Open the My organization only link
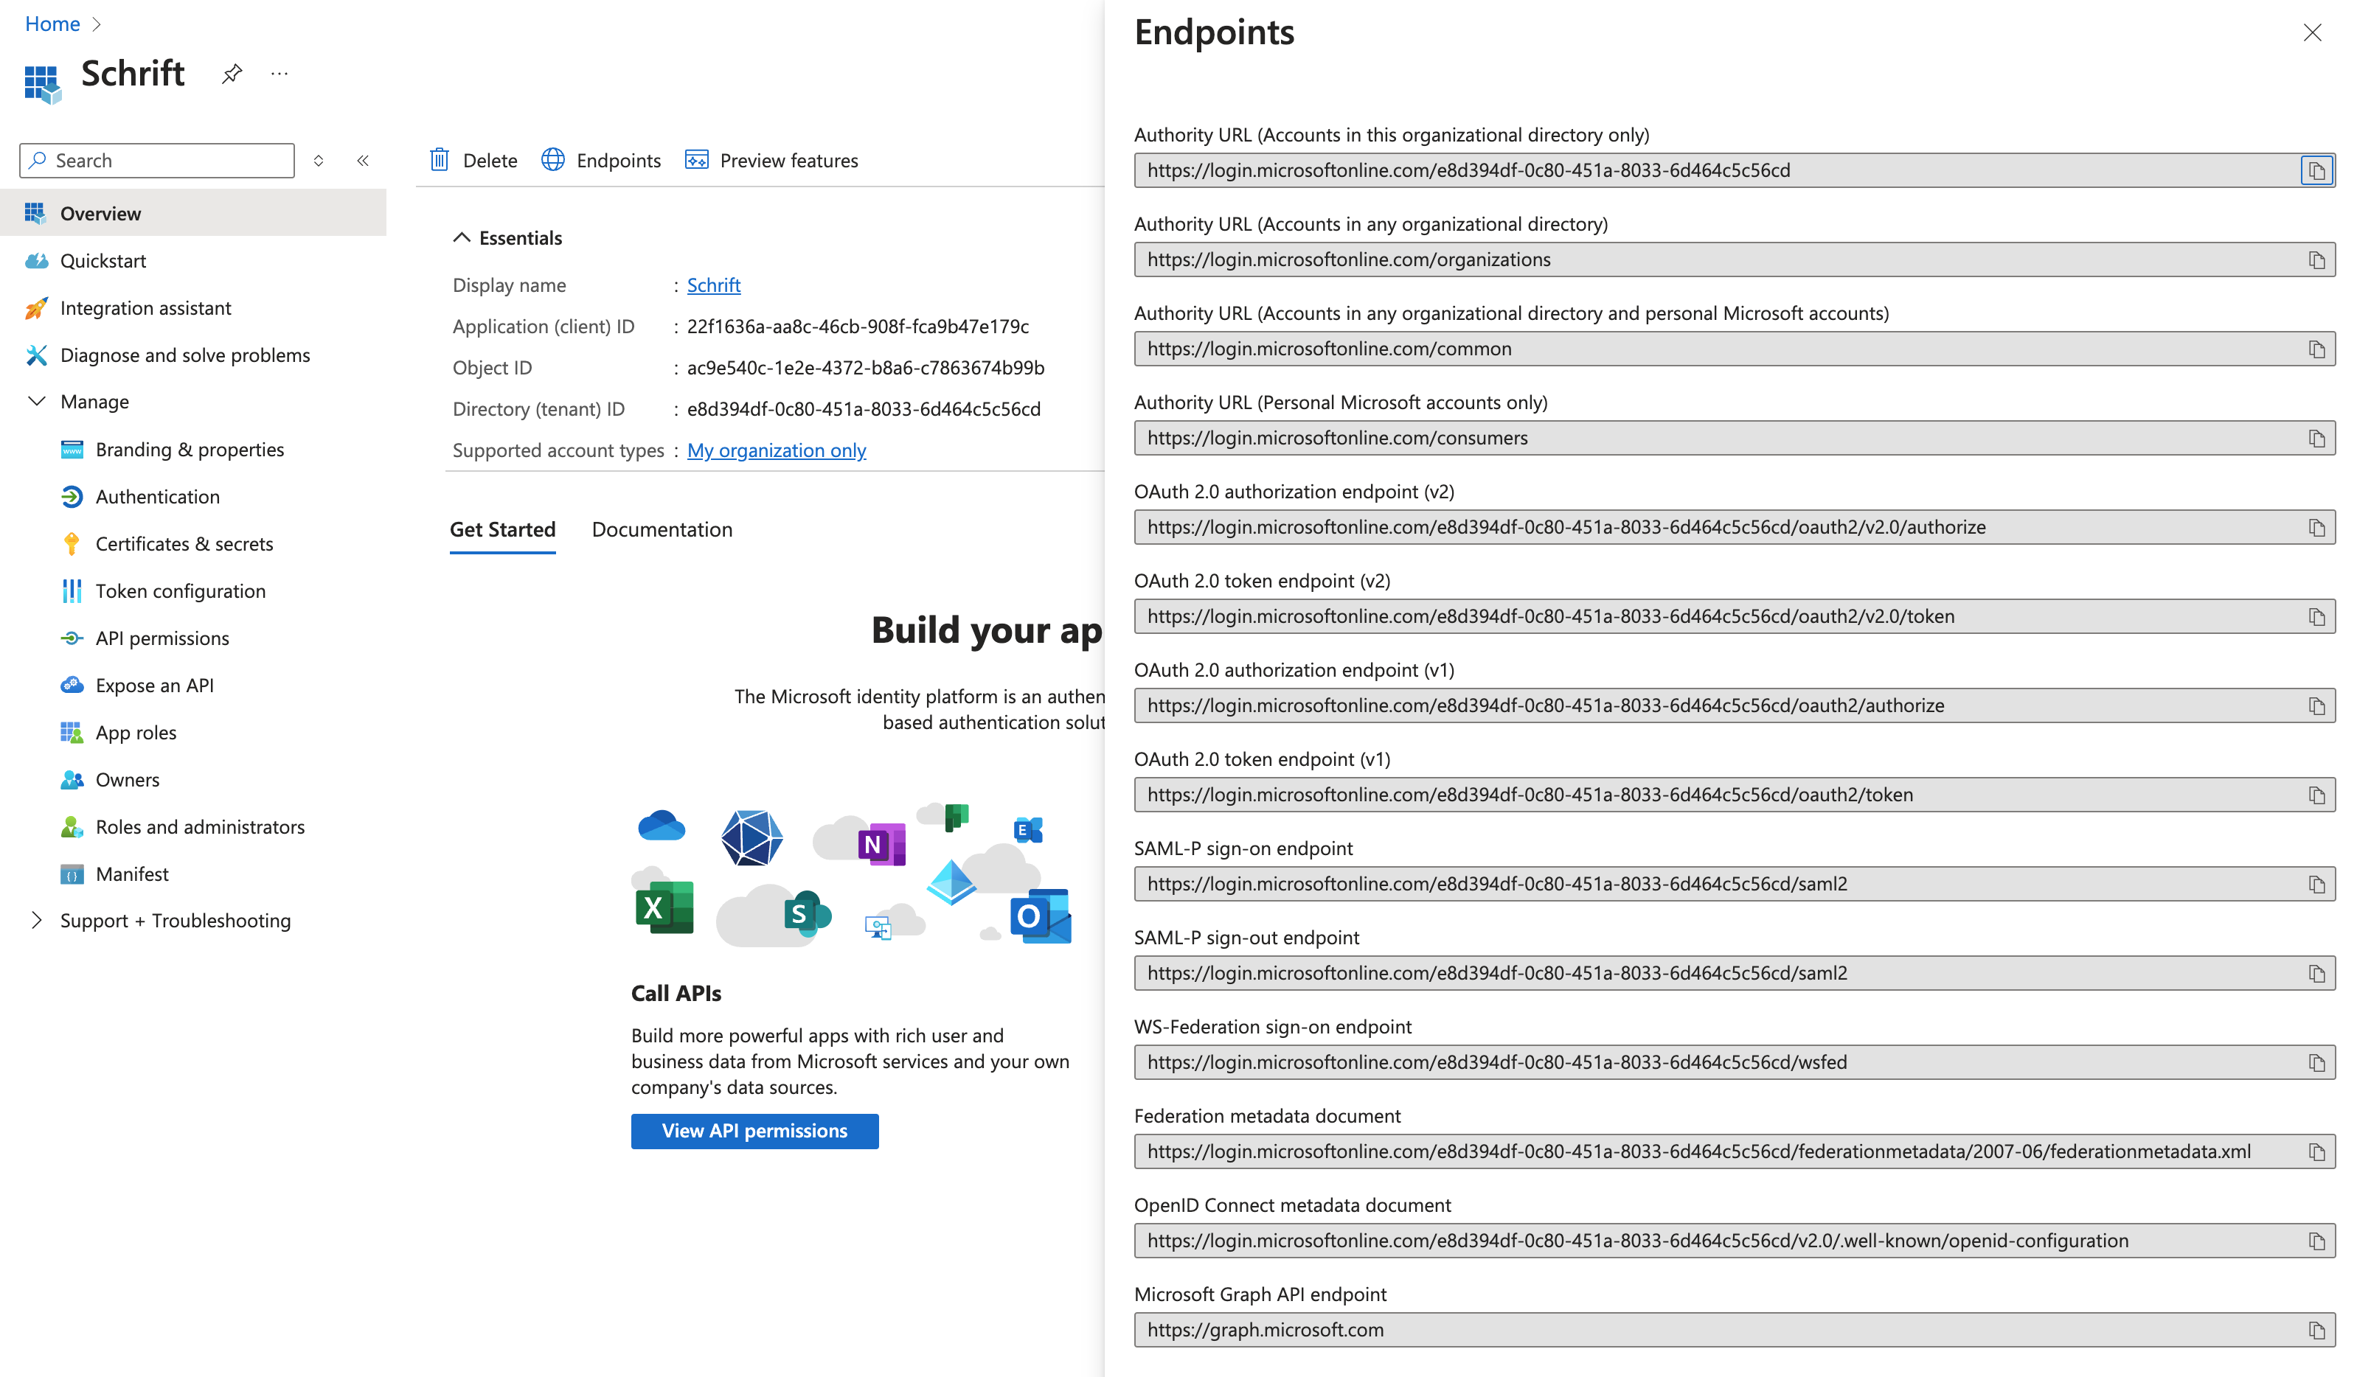The image size is (2357, 1377). [777, 450]
